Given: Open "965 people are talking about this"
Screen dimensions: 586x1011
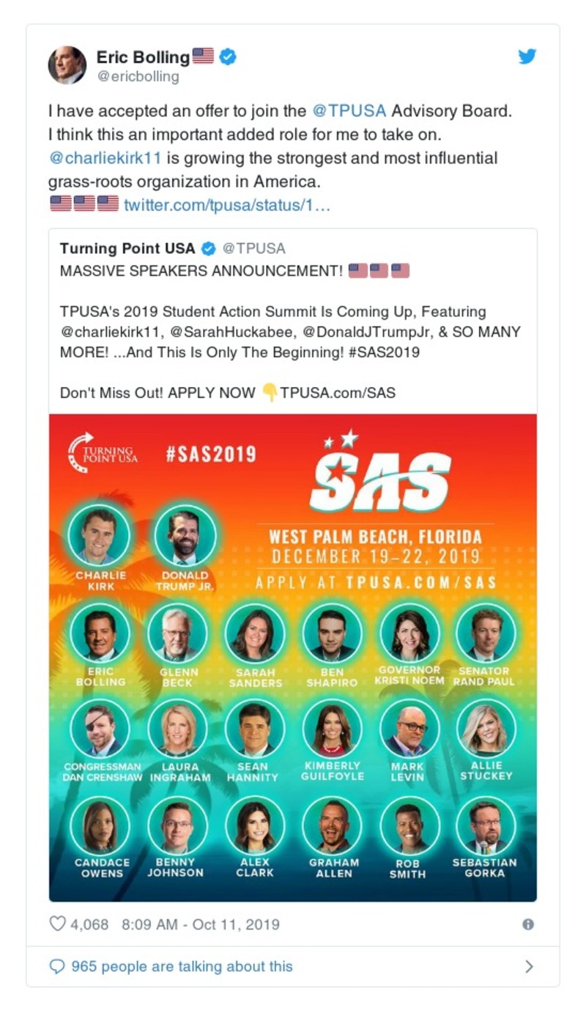Looking at the screenshot, I should (x=182, y=966).
